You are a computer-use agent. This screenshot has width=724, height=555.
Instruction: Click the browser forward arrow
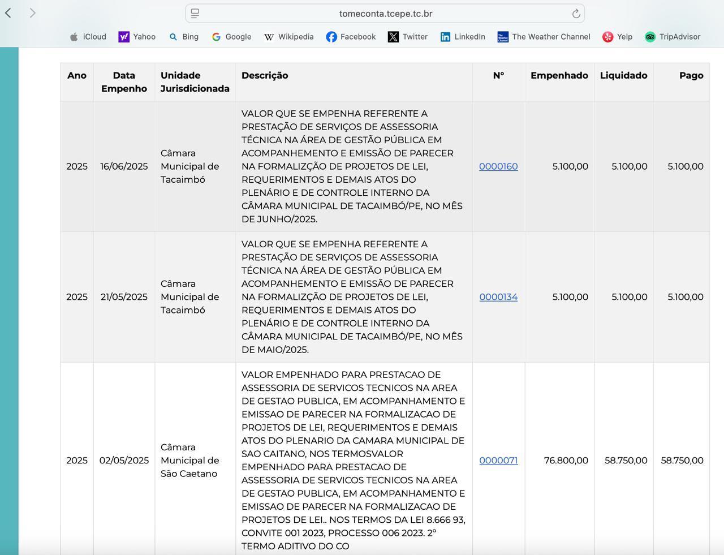pyautogui.click(x=32, y=13)
